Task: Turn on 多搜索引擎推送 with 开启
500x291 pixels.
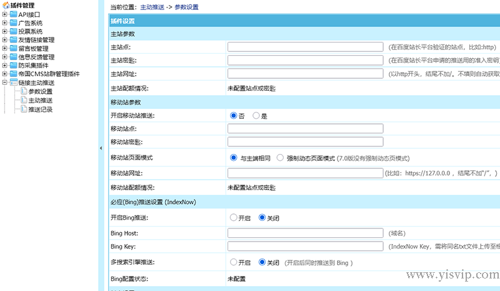Action: [233, 262]
